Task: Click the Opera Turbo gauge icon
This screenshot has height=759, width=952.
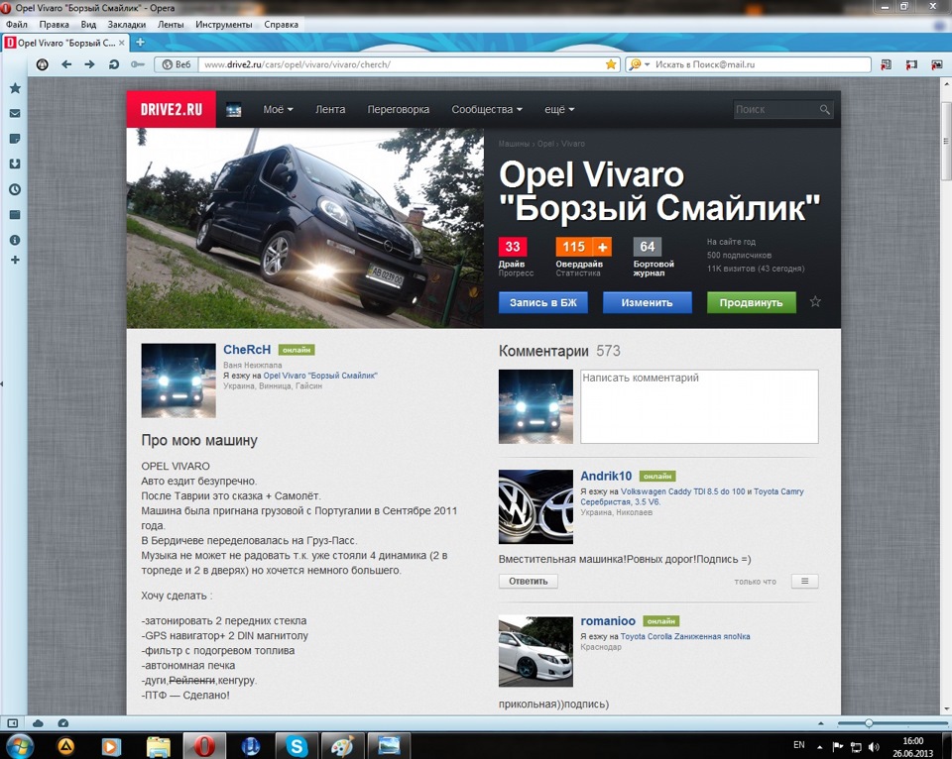Action: [x=63, y=722]
